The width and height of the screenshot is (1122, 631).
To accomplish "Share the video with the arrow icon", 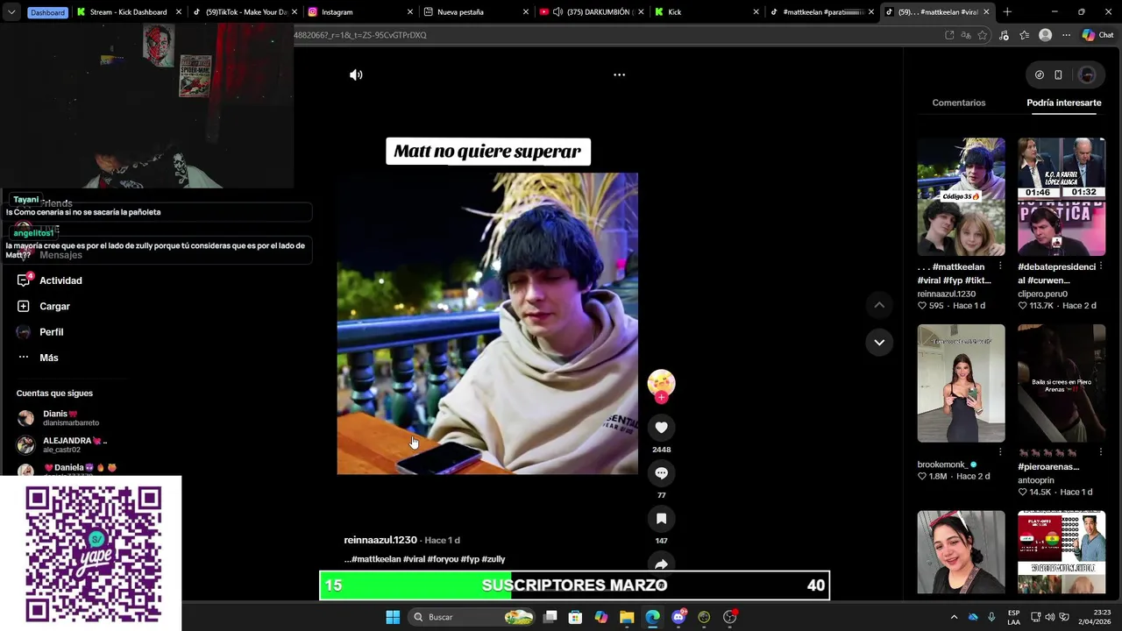I will coord(661,564).
